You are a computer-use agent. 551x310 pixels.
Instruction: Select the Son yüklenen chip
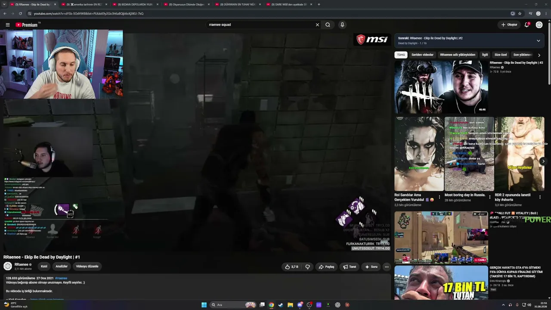click(523, 55)
